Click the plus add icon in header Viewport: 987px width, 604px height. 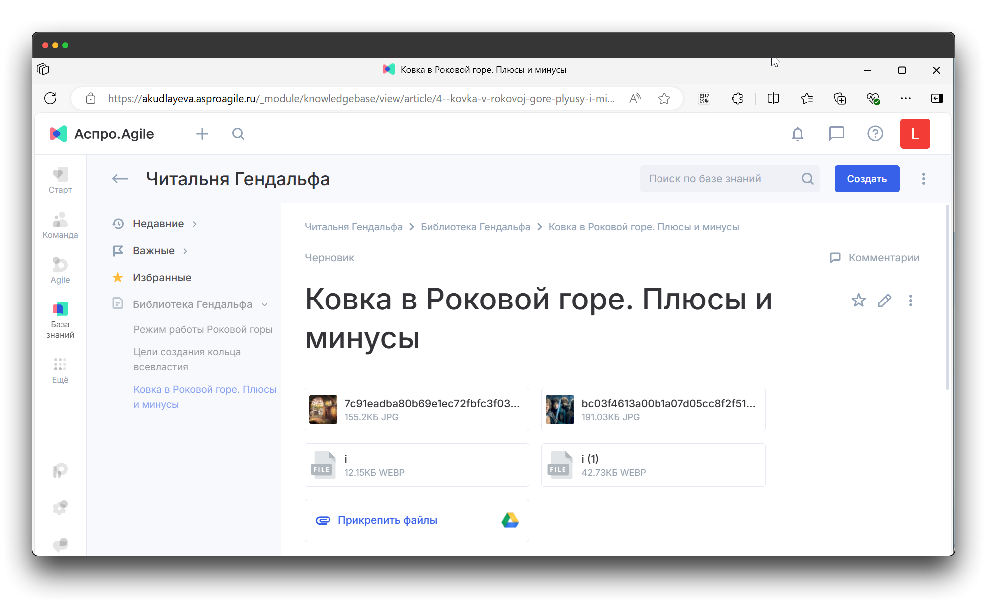pyautogui.click(x=202, y=134)
